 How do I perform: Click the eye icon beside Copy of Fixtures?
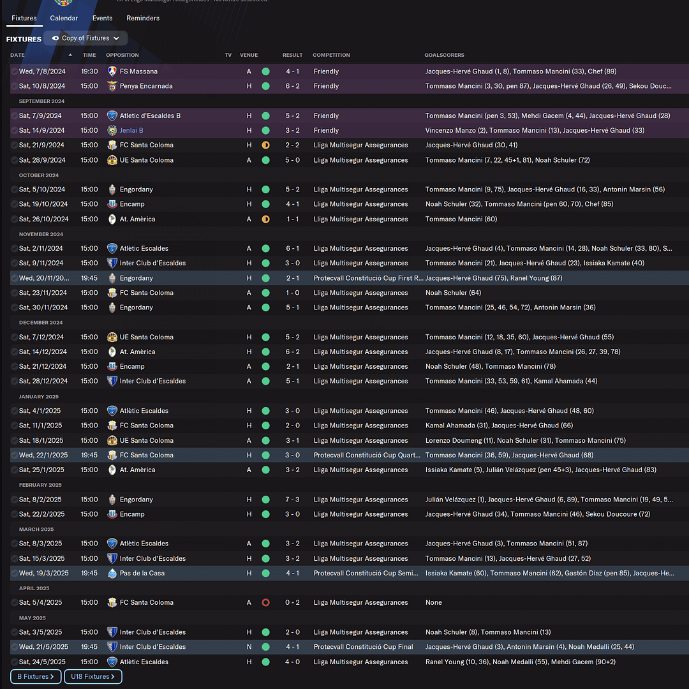(56, 38)
